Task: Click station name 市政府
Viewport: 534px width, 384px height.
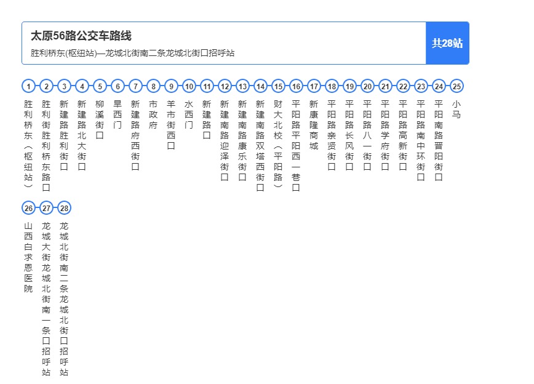Action: [153, 114]
